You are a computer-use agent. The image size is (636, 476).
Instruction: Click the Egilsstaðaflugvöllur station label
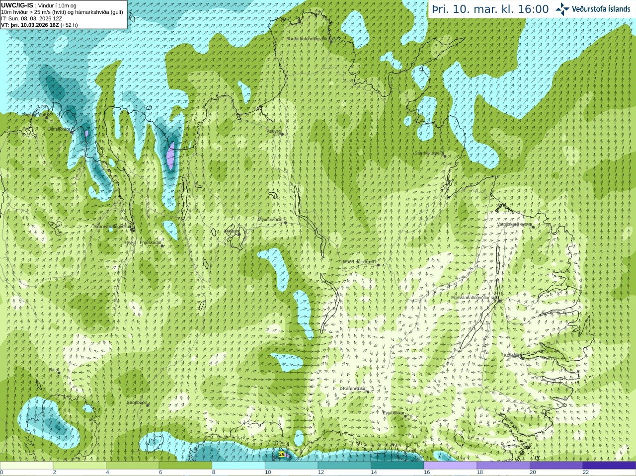[x=474, y=298]
